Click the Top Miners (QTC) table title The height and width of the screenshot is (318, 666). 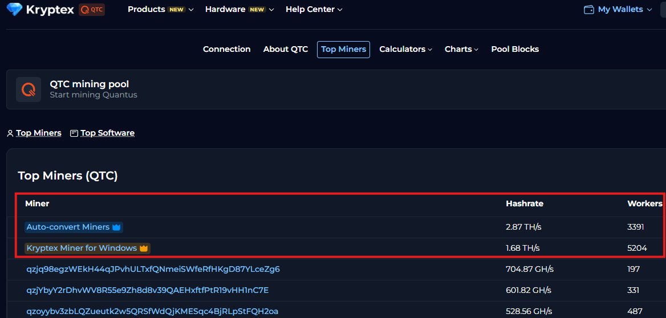(x=67, y=176)
